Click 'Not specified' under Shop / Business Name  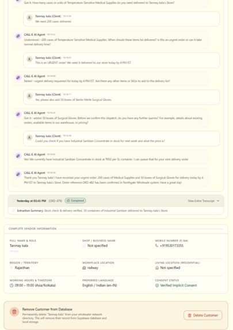[x=97, y=245]
